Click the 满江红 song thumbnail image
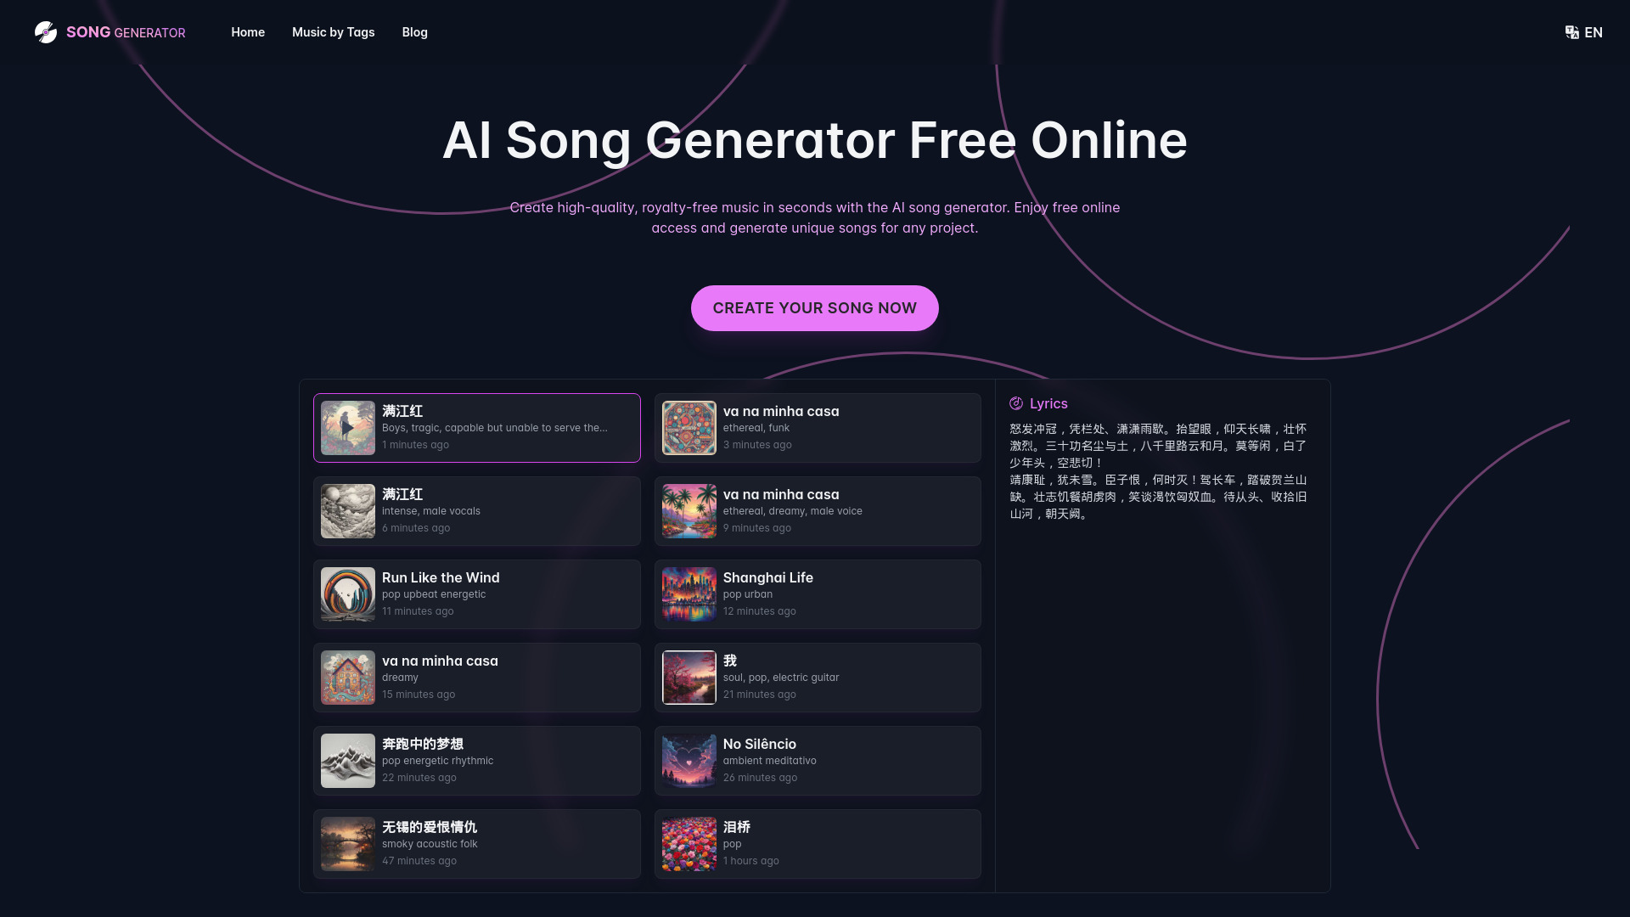 click(x=347, y=426)
